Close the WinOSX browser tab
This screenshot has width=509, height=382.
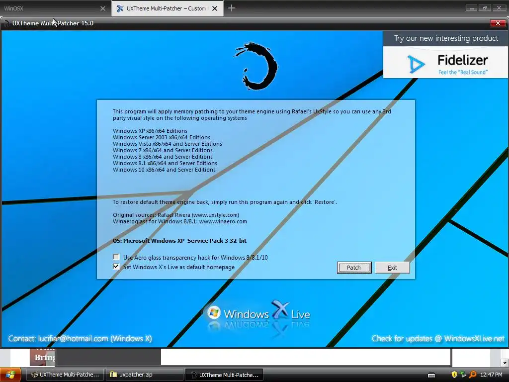pyautogui.click(x=102, y=8)
